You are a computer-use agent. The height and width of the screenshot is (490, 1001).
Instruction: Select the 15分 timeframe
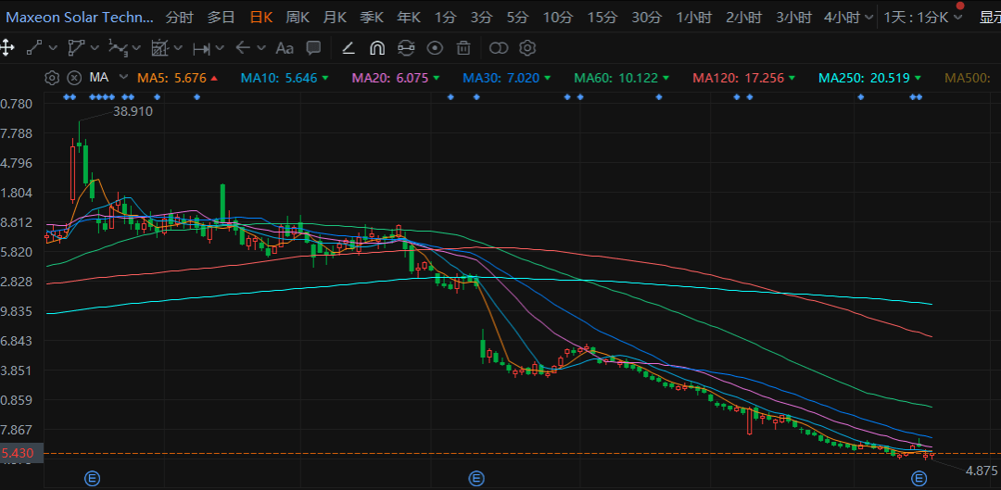click(x=602, y=18)
